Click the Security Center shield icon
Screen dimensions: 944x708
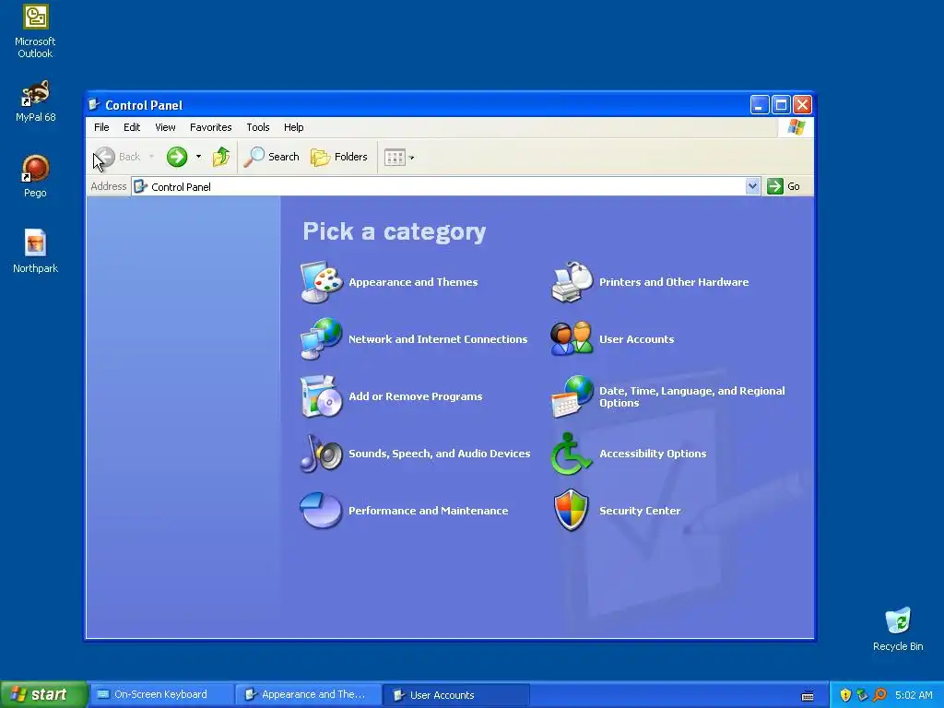tap(572, 511)
